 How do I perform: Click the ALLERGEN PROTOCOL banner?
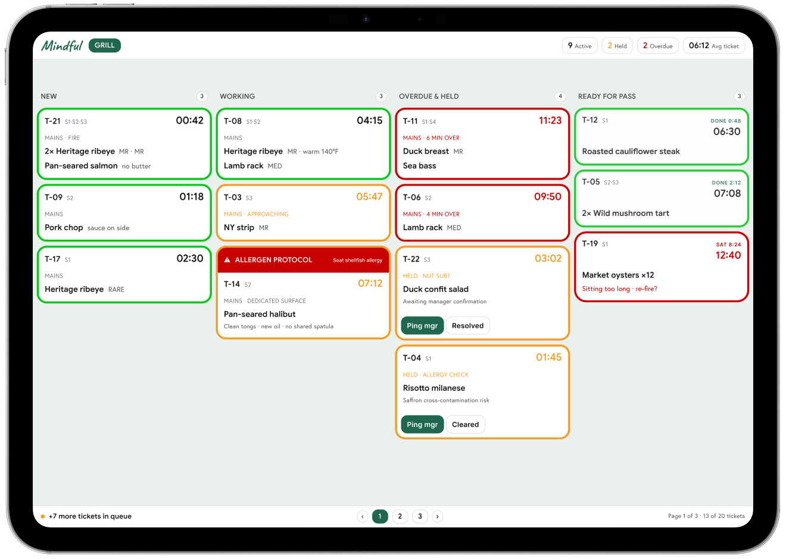coord(304,260)
